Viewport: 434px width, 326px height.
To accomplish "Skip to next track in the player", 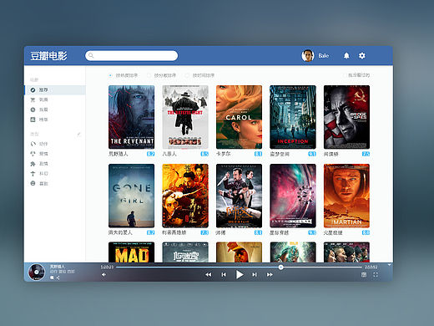I will click(255, 274).
